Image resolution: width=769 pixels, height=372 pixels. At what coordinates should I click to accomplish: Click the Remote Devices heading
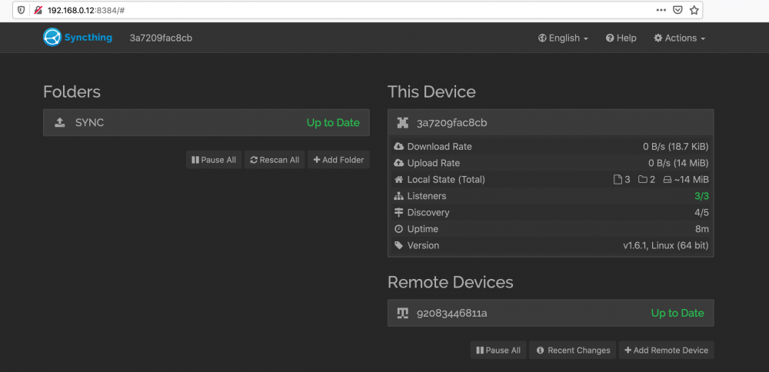(450, 282)
